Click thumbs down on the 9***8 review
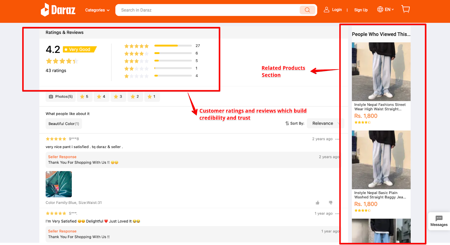Screen dimensions: 450x245 pyautogui.click(x=330, y=203)
